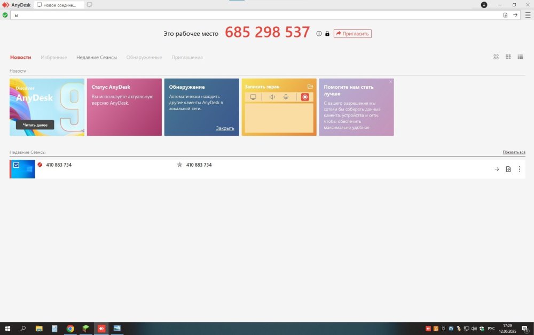
Task: Click the Закрыть link on the Обнаружение card
Action: 225,128
